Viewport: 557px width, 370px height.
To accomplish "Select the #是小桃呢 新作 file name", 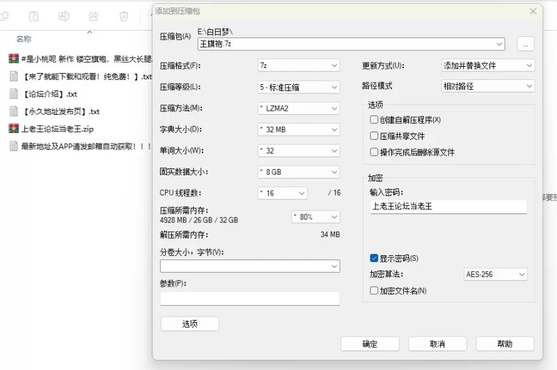I will 86,59.
